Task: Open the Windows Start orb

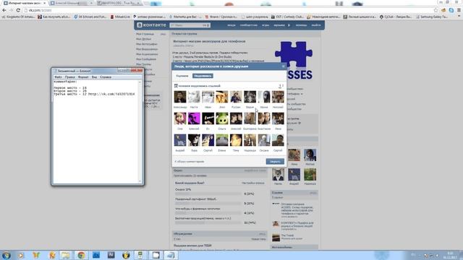Action: 7,255
